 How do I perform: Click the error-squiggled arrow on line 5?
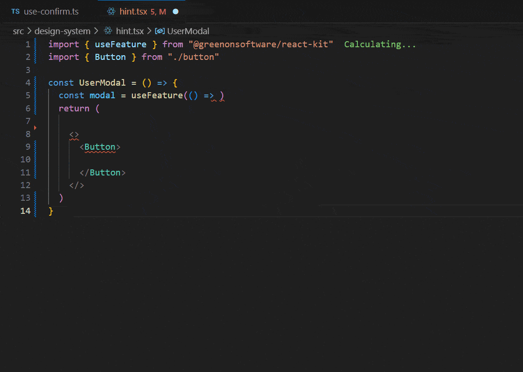point(209,96)
